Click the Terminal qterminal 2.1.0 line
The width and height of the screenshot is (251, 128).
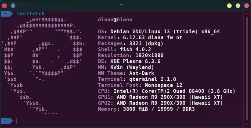[x=137, y=79]
